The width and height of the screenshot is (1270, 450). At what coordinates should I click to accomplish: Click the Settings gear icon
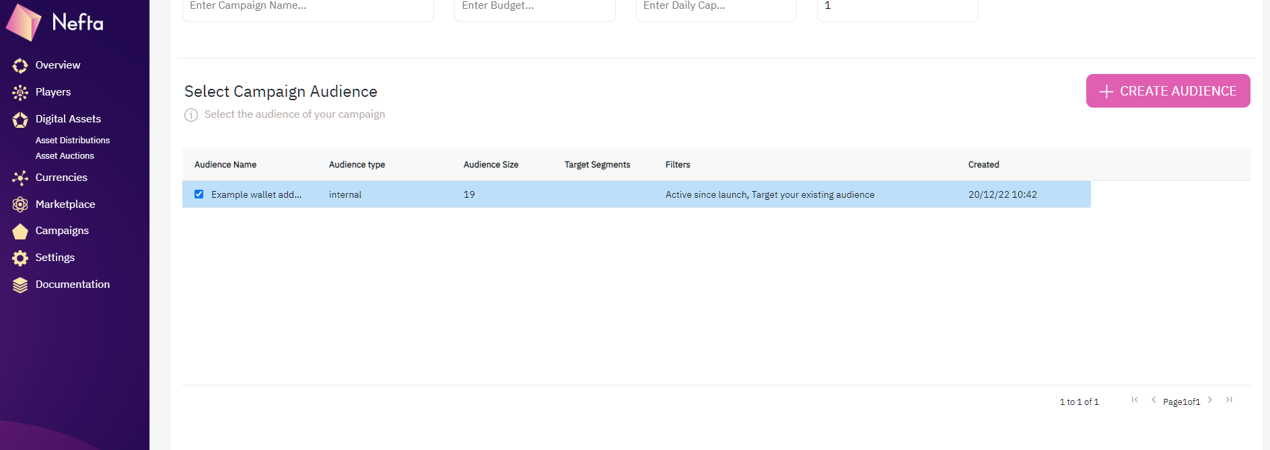(20, 258)
